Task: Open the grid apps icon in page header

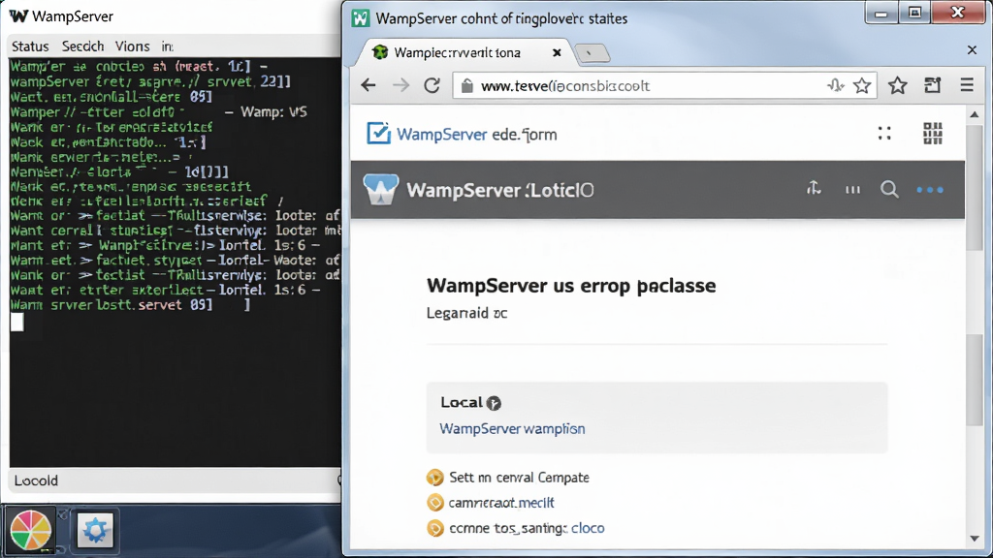Action: click(932, 134)
